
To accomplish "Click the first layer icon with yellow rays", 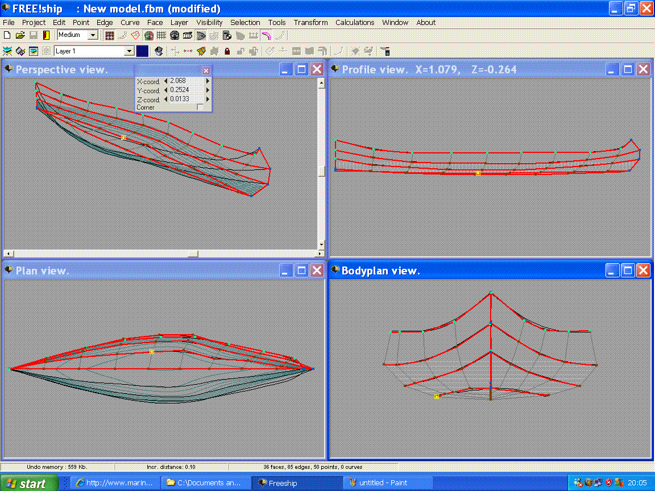I will 7,51.
